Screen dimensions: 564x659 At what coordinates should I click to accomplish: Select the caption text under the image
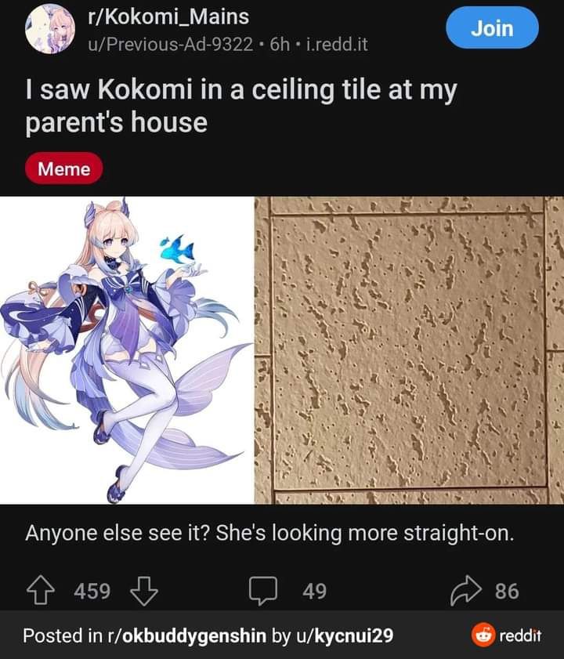[269, 534]
